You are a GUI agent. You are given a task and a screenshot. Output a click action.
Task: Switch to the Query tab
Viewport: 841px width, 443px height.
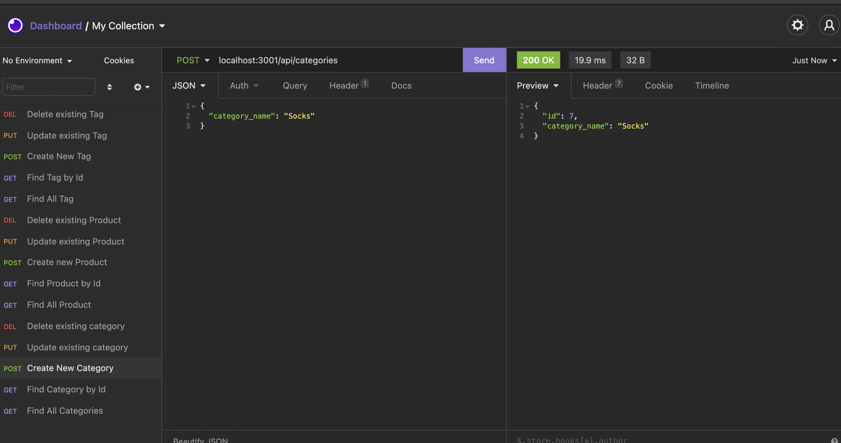(x=294, y=86)
